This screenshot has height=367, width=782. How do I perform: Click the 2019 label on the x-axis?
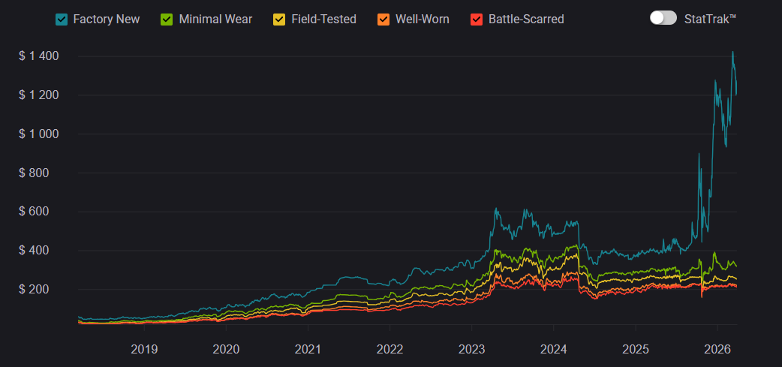coord(144,349)
